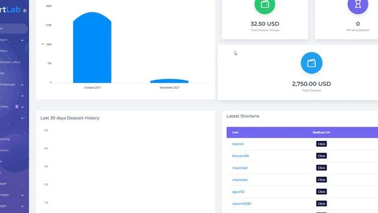The width and height of the screenshot is (378, 213).
Task: Click the Pending Deposit label
Action: coord(358,30)
